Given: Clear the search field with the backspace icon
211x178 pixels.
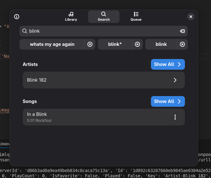Looking at the screenshot, I should point(182,31).
